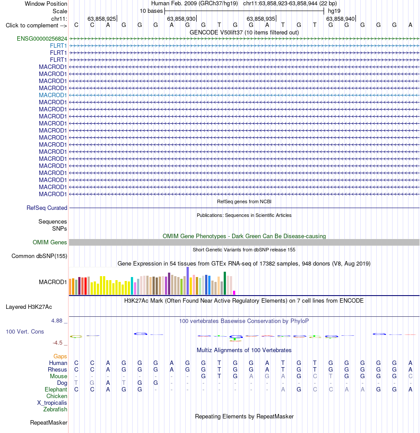420x433 pixels.
Task: Click the Window Position label
Action: click(x=46, y=4)
